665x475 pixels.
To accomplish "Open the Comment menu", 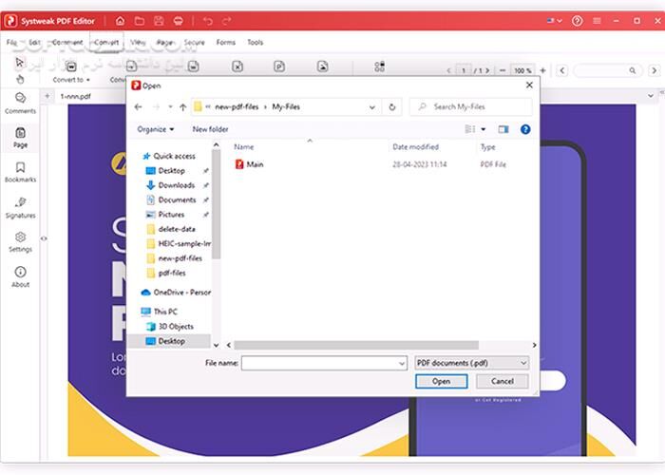I will [67, 43].
